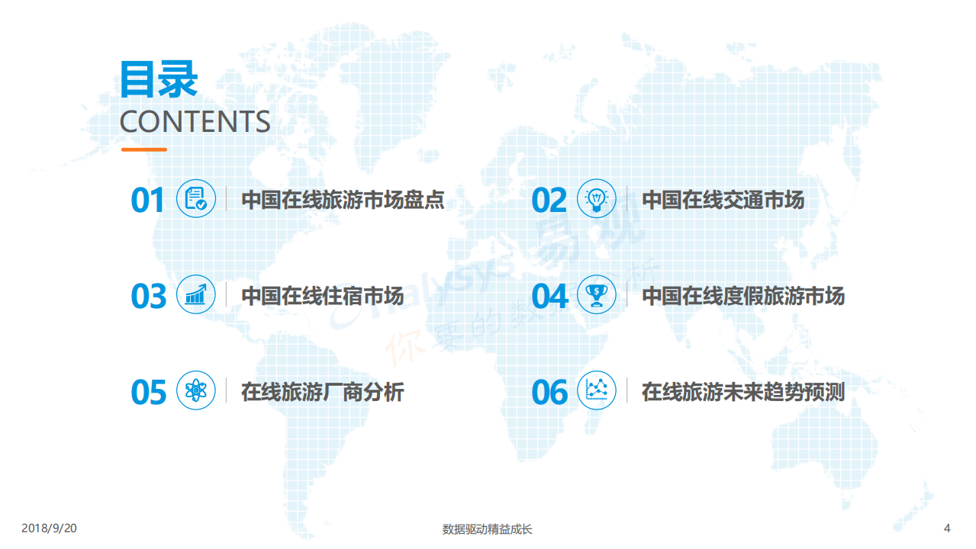Click the footer text 数据驱动精益成长
Screen dimensions: 976x549
(x=488, y=527)
